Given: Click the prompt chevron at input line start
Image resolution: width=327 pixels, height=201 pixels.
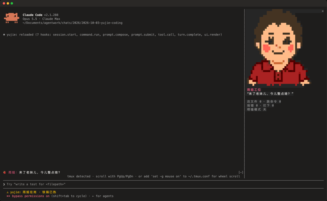Looking at the screenshot, I should tap(4, 184).
